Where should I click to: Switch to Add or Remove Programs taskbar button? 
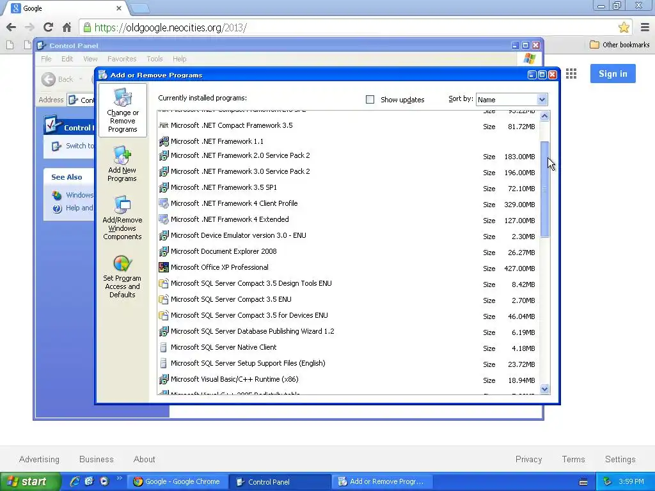(x=382, y=481)
